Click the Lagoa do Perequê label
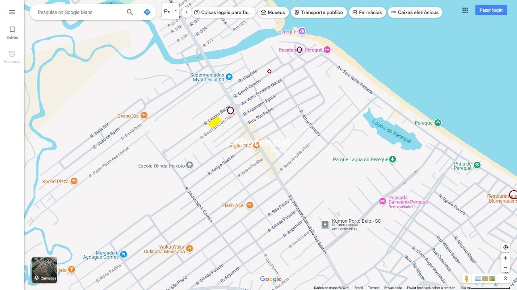The image size is (517, 290). click(x=391, y=131)
